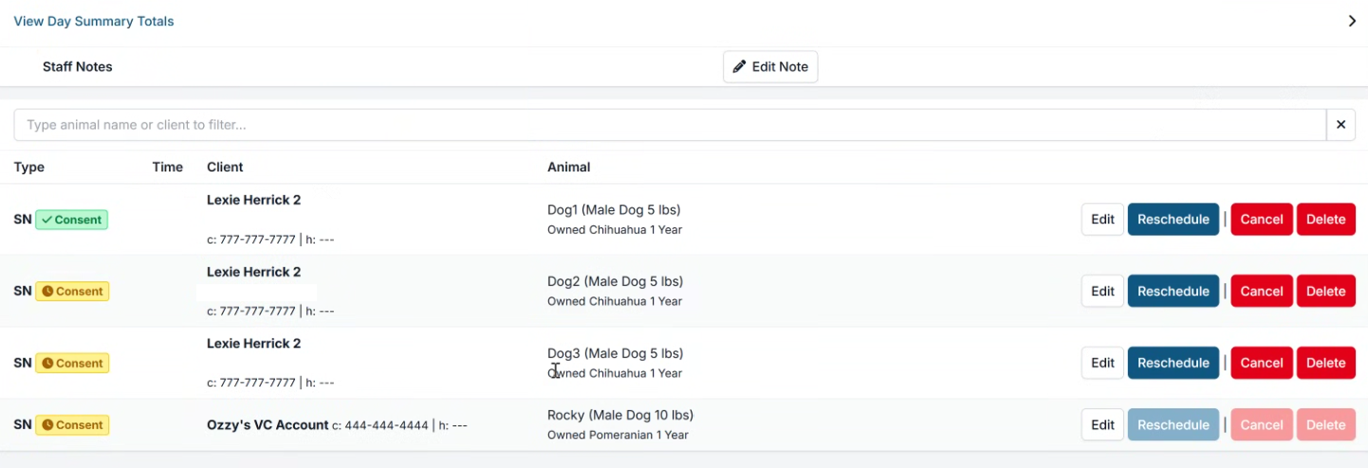Delete the Dog1 appointment
Screen dimensions: 1368x468
click(x=1325, y=220)
